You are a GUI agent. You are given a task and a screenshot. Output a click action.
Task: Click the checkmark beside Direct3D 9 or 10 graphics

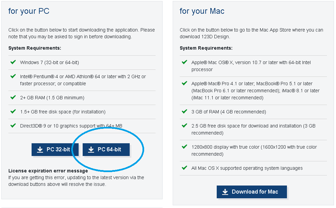tap(13, 125)
